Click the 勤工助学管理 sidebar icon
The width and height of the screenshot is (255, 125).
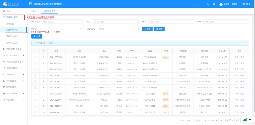4,55
